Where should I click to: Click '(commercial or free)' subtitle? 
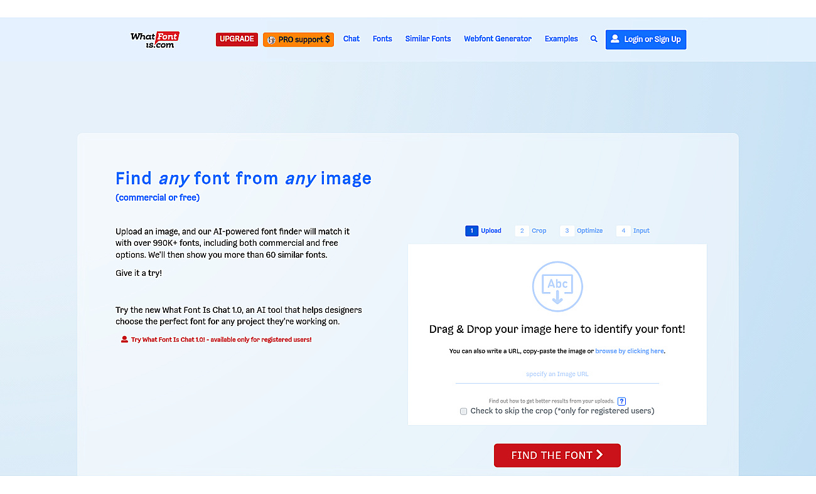[x=158, y=197]
